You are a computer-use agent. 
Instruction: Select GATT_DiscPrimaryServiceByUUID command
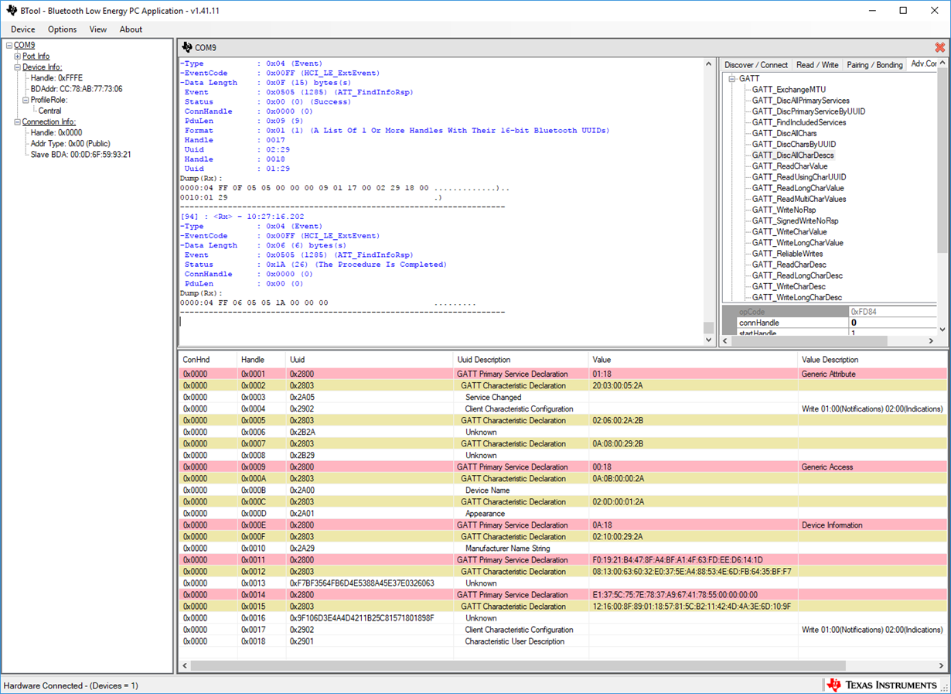coord(809,111)
